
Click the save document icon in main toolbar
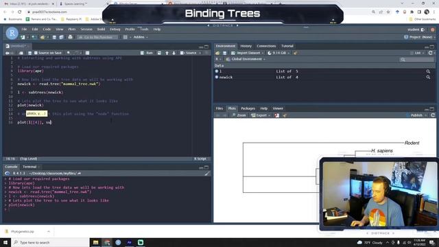(x=54, y=37)
